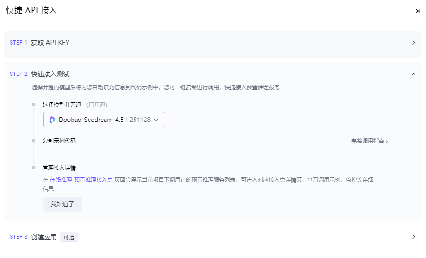Collapse STEP 2 with the up chevron
The height and width of the screenshot is (258, 426).
click(x=413, y=74)
